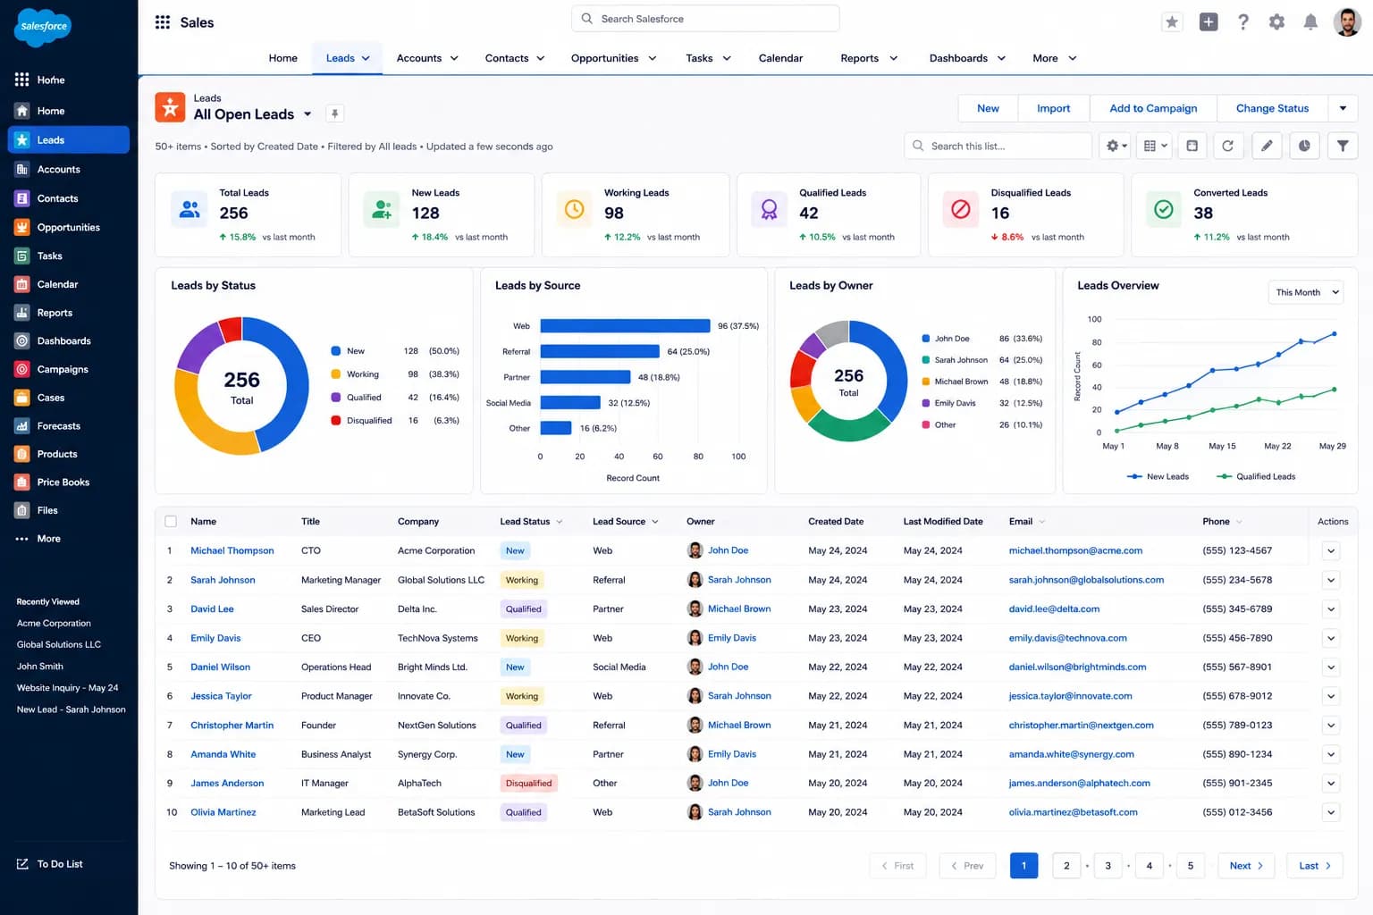Open row actions dropdown for Olivia Martinez
Screen dimensions: 1373x915
1331,813
